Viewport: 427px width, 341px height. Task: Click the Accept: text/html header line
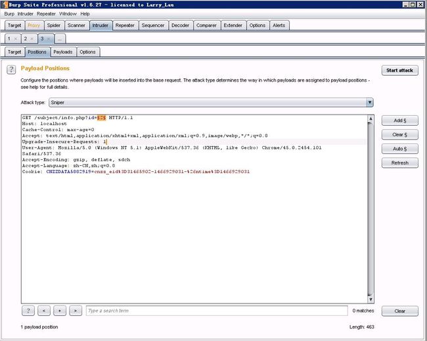(x=145, y=136)
